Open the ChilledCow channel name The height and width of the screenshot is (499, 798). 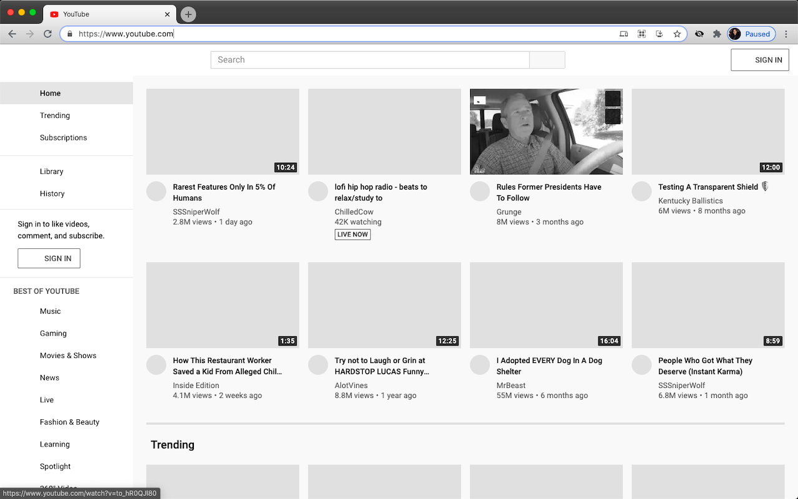pos(354,212)
